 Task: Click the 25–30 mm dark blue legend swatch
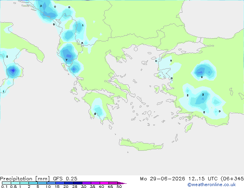[78, 183]
